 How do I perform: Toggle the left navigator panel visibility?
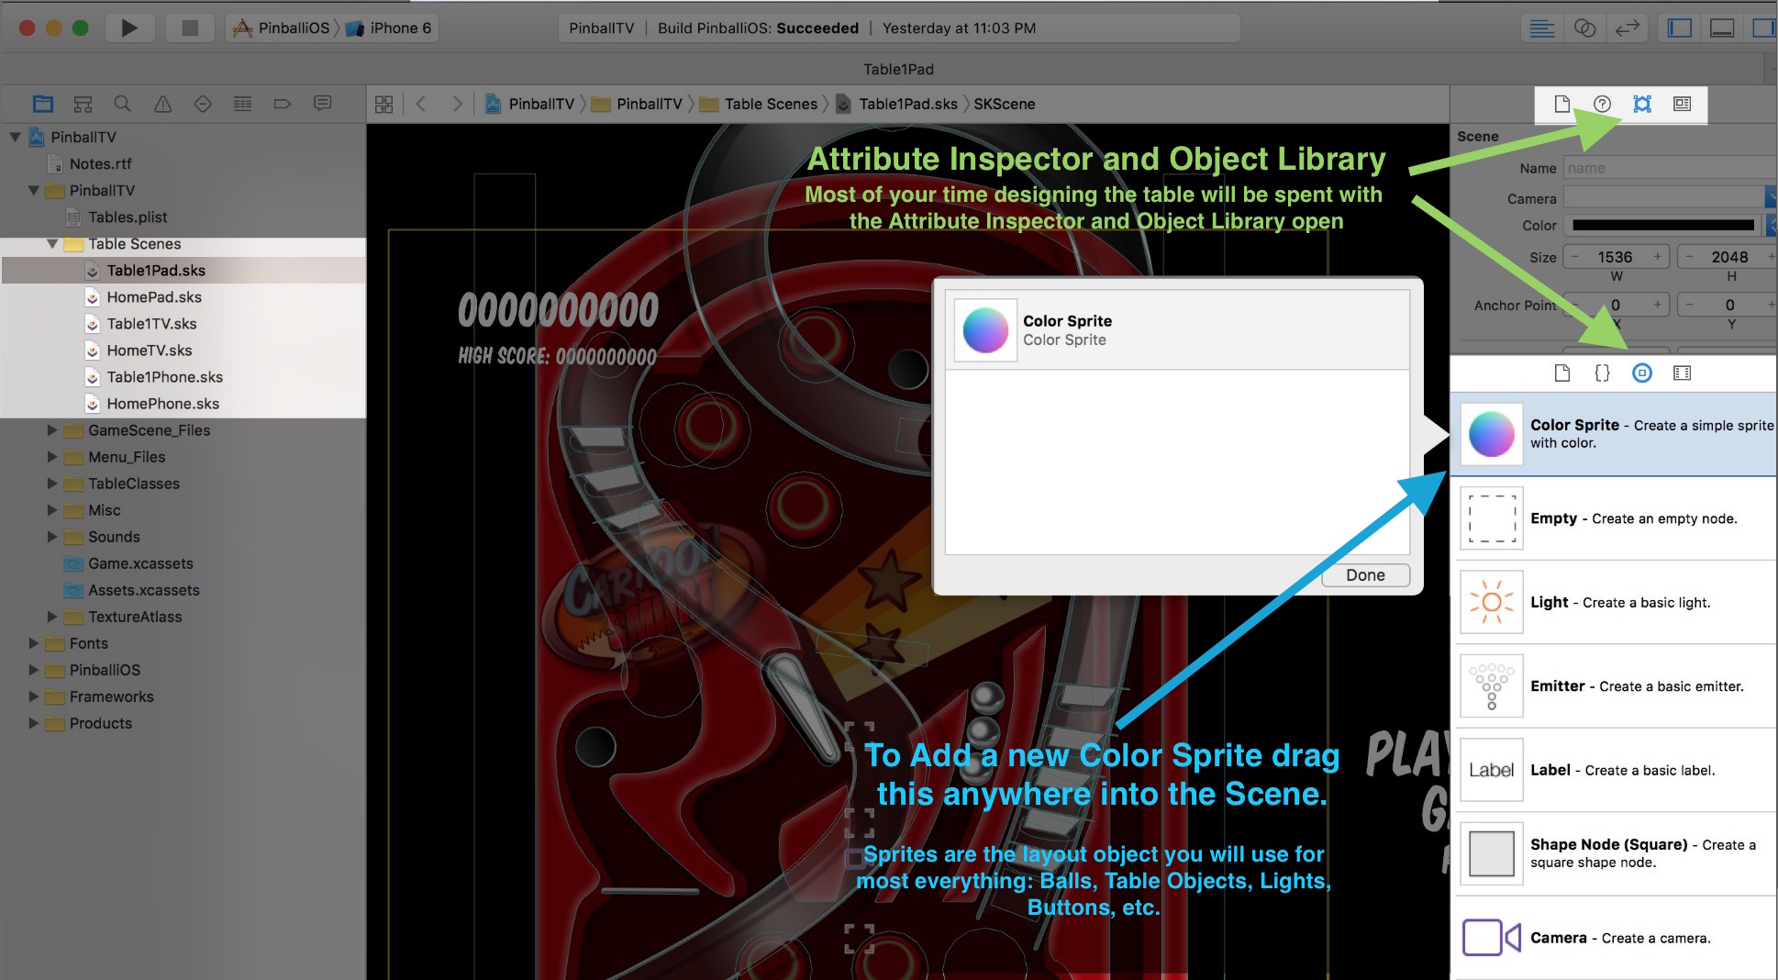[x=1680, y=28]
